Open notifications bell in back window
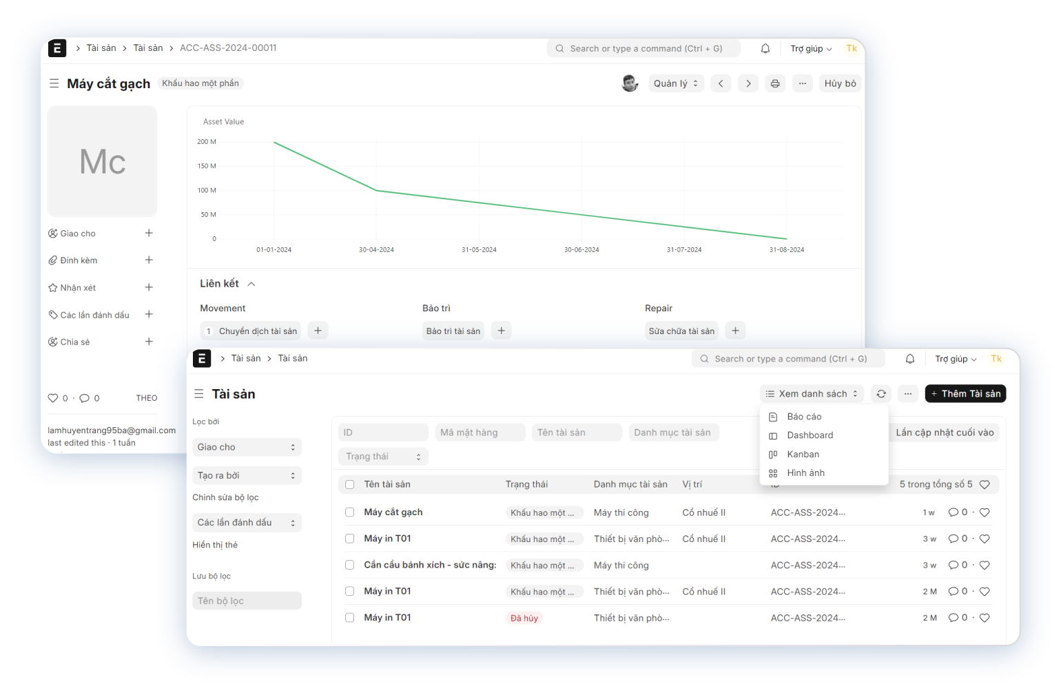The height and width of the screenshot is (695, 1061). 765,48
